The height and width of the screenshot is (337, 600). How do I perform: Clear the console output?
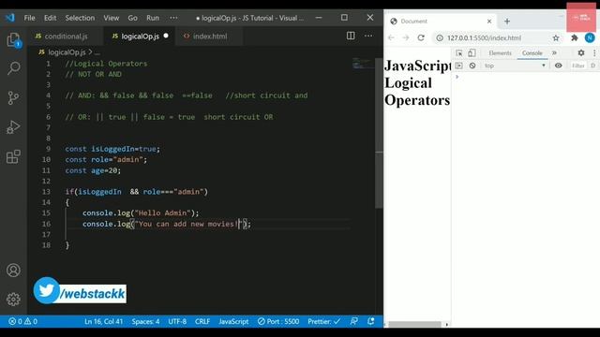472,66
